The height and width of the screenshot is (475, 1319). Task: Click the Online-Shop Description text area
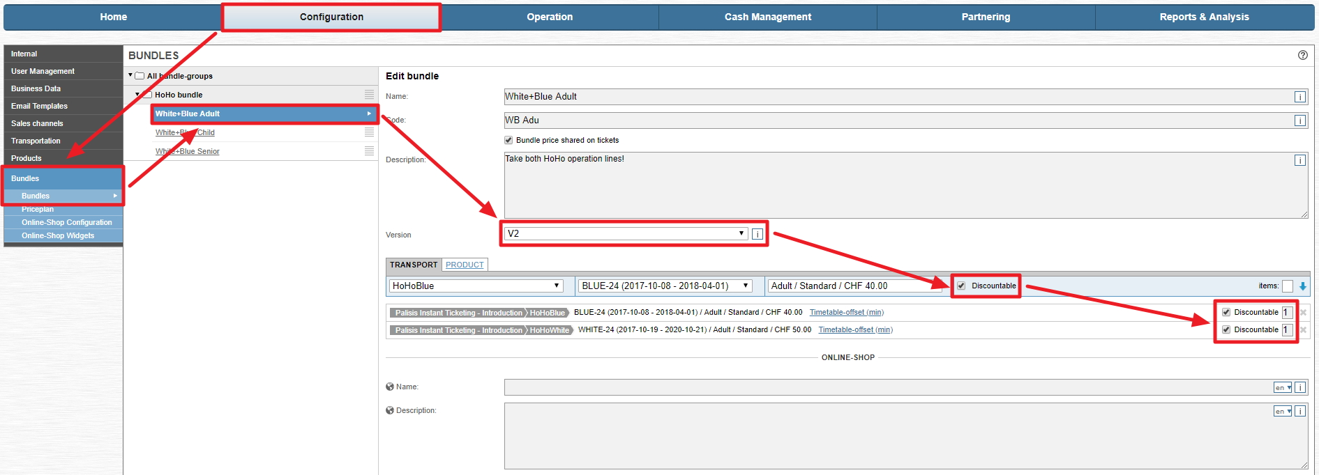pos(906,436)
